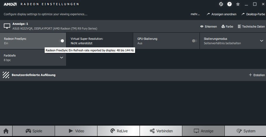
Task: Click the Nicht unterstützt status text
Action: [82, 43]
